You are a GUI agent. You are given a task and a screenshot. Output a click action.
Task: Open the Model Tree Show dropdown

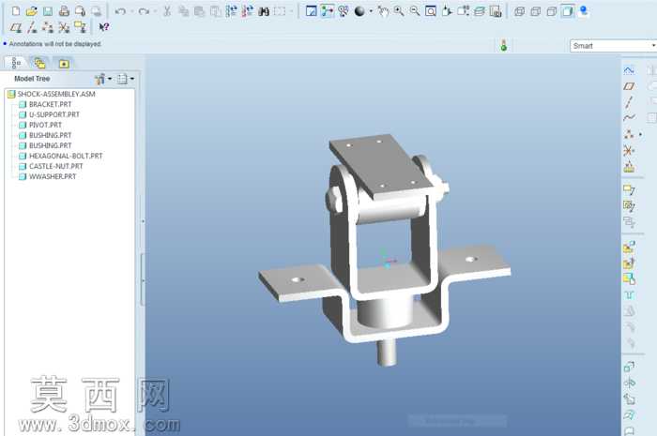[x=102, y=79]
